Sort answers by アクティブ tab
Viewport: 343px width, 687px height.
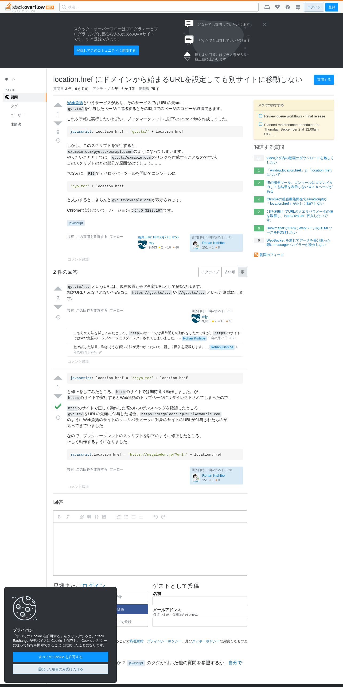point(210,272)
